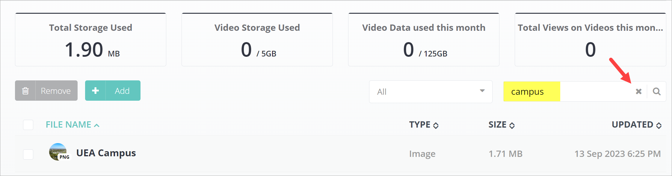
Task: Check the UEA Campus row checkbox
Action: [x=28, y=154]
